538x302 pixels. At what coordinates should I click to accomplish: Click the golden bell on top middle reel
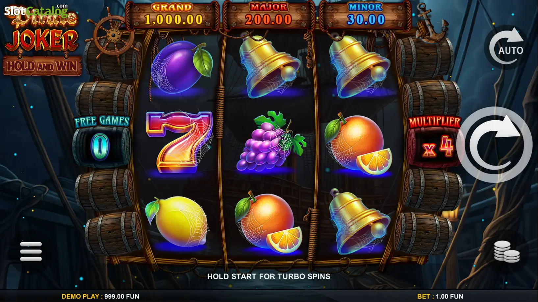[x=269, y=66]
